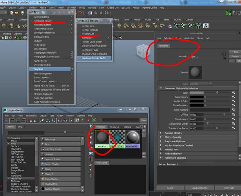Viewport: 241px width, 196px height.
Task: Click the gray Color swatch
Action: click(x=197, y=93)
